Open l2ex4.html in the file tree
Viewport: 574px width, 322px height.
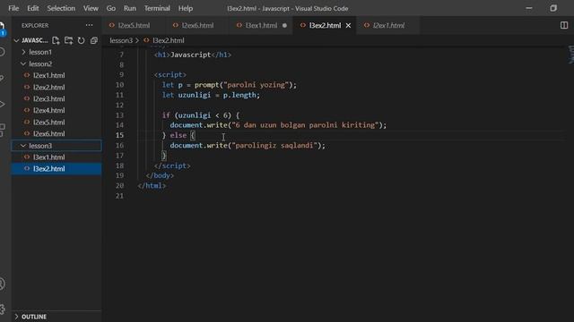tap(57, 110)
